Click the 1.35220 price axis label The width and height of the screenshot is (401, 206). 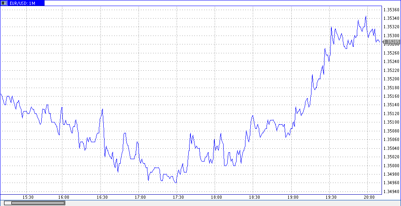[x=392, y=70]
